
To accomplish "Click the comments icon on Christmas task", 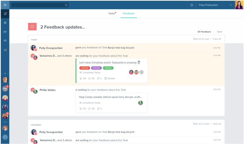I will [x=89, y=78].
